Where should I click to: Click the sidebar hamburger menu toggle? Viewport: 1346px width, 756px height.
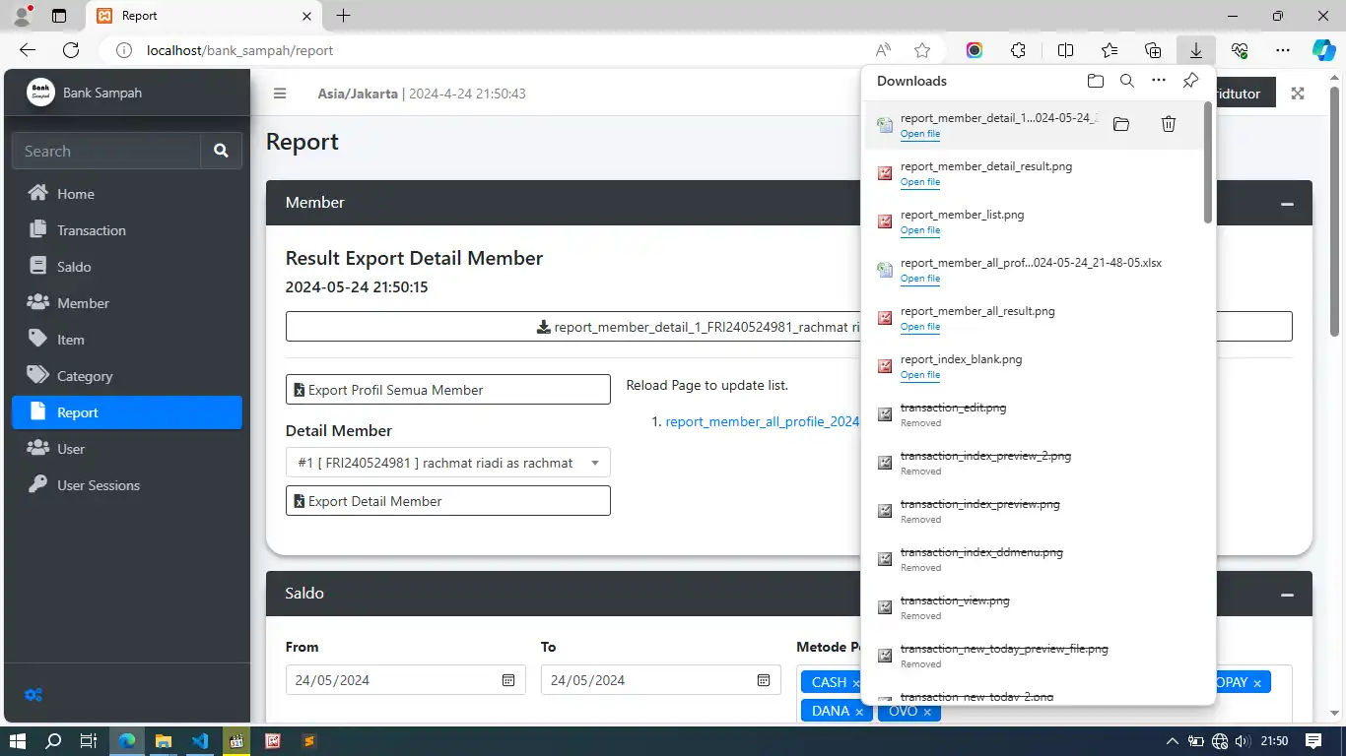(x=280, y=94)
